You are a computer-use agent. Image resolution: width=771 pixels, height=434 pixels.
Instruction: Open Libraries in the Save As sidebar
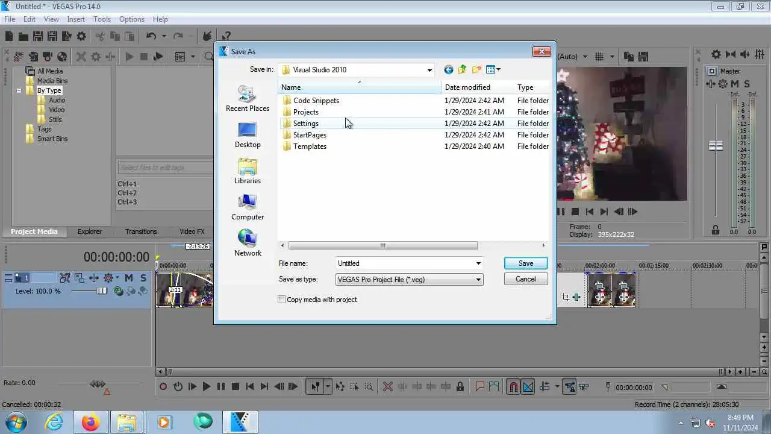(248, 171)
